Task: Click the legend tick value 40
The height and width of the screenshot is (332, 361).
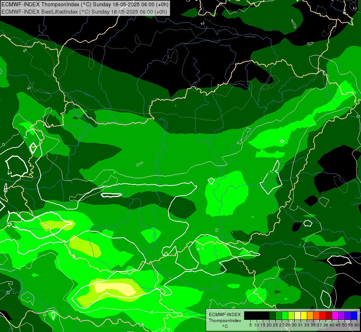Action: [x=332, y=325]
